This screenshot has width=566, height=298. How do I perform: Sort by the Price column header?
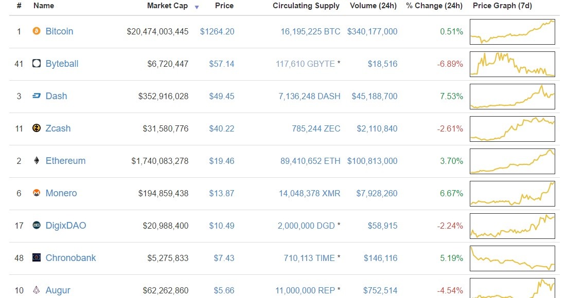(224, 6)
